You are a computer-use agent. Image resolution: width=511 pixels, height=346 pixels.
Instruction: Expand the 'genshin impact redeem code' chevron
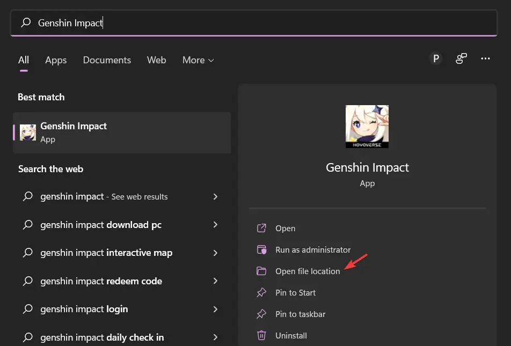[x=215, y=281]
